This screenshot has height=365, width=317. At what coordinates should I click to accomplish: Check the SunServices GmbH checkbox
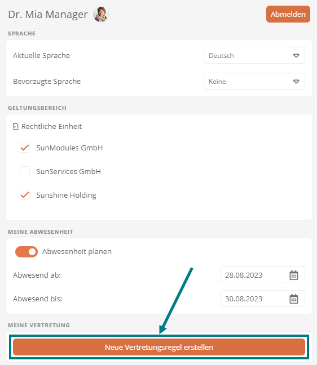coord(25,171)
